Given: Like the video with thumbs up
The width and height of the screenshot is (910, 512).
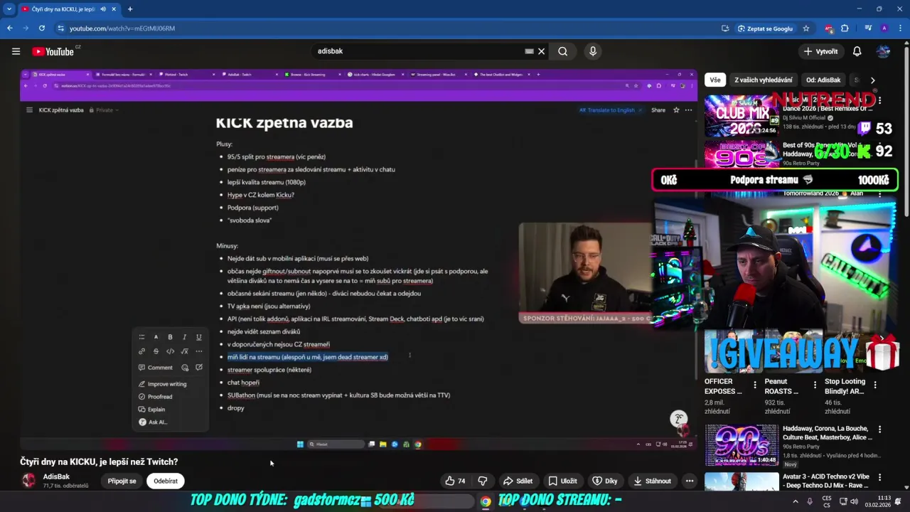Looking at the screenshot, I should tap(456, 481).
